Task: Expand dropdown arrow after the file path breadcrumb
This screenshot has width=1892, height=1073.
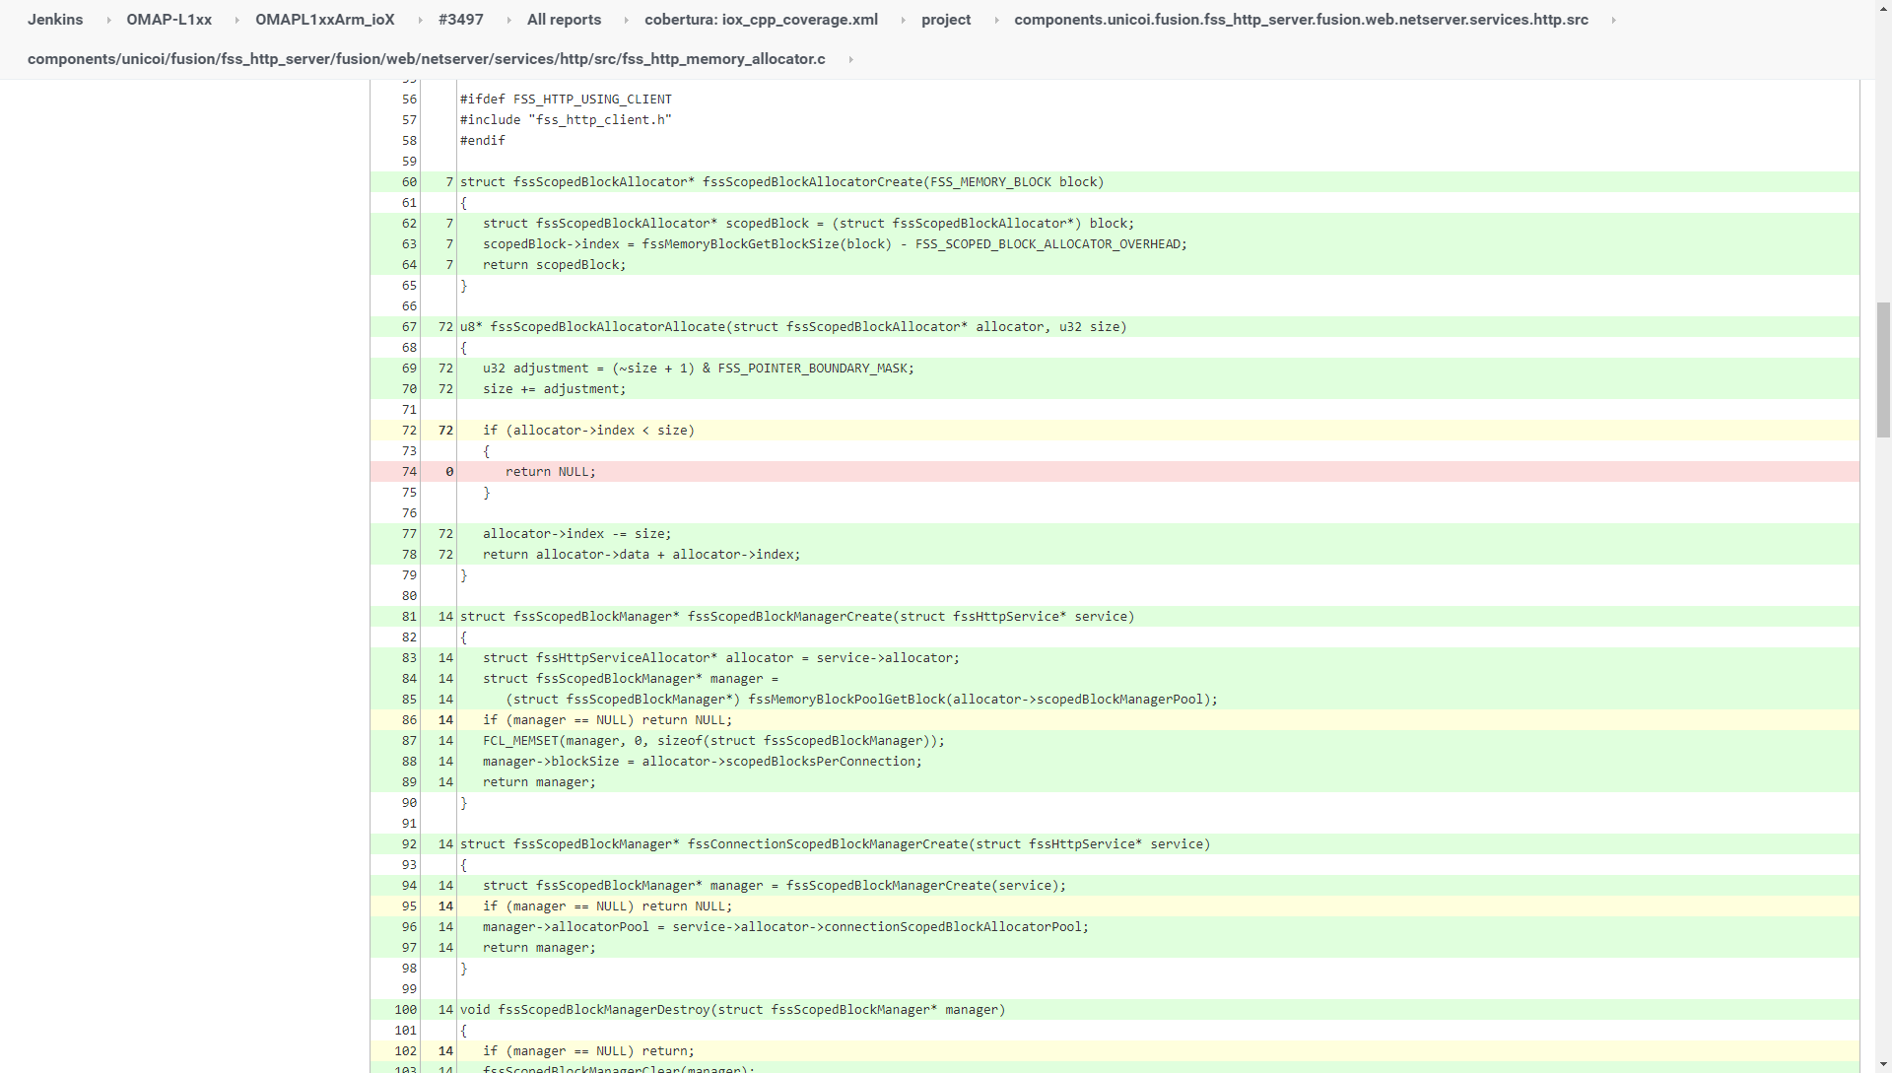Action: coord(850,59)
